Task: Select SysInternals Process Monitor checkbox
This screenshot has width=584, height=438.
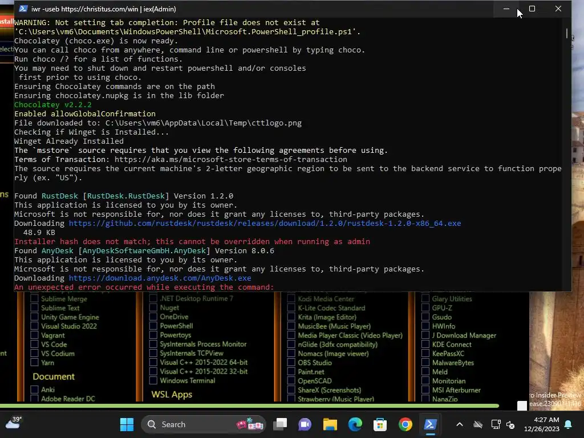Action: (x=153, y=344)
